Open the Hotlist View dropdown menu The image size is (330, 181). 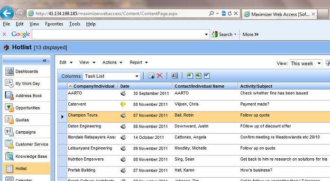(87, 63)
